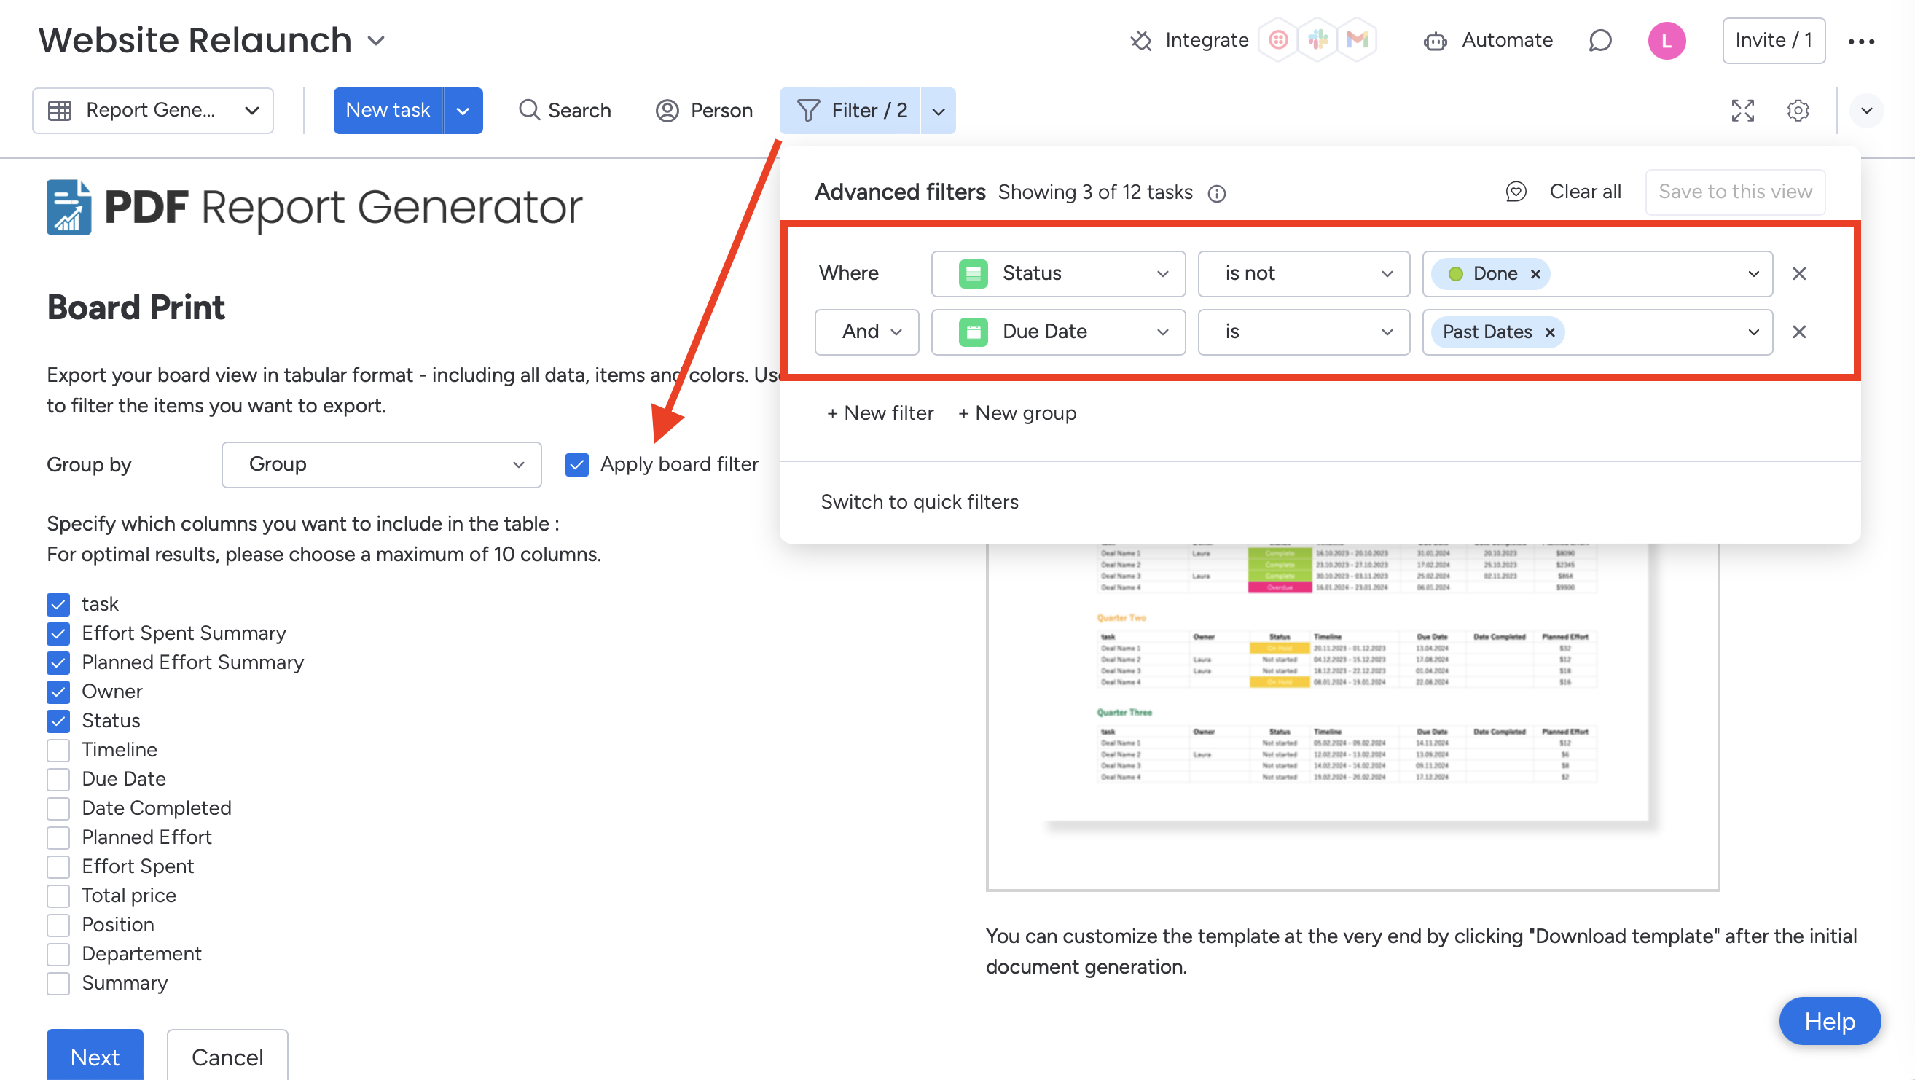This screenshot has height=1080, width=1915.
Task: Click the Next button
Action: 95,1055
